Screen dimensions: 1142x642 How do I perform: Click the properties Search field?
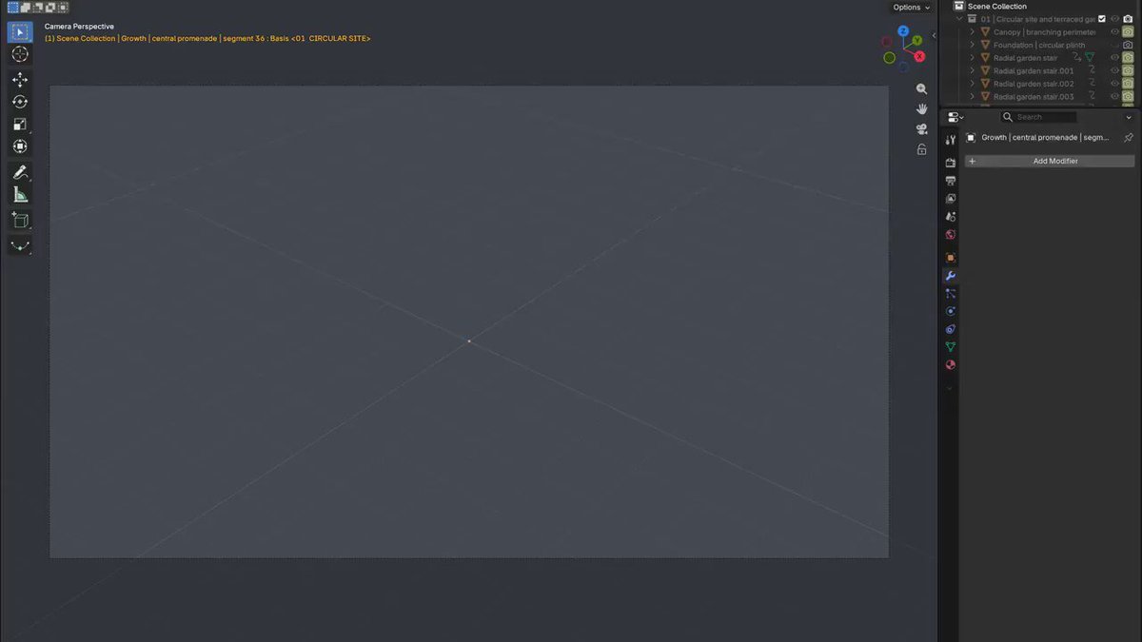pos(1038,117)
